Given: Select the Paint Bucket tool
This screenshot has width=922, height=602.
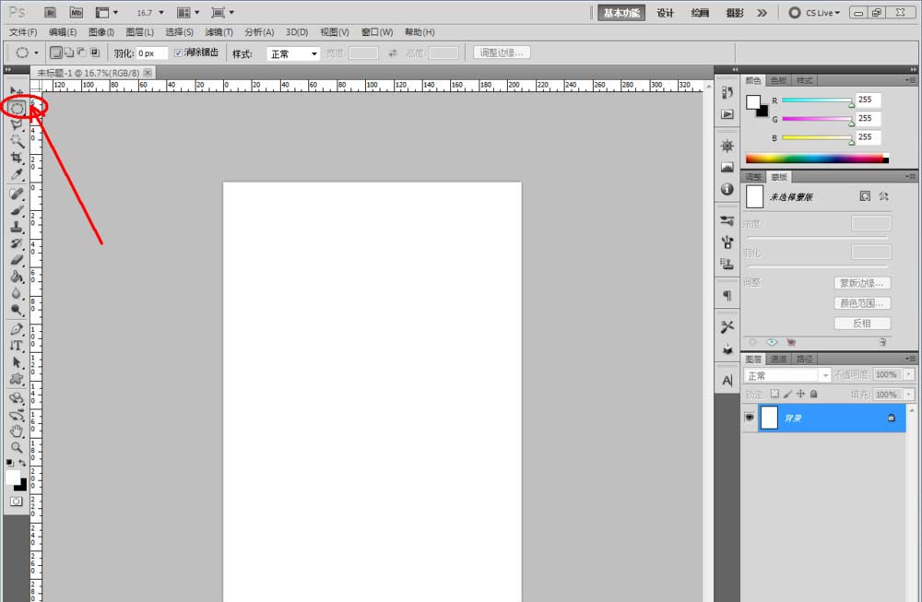Looking at the screenshot, I should [17, 277].
